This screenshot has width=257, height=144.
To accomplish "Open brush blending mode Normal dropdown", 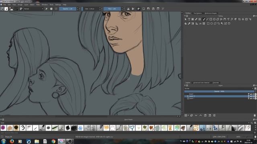I will 34,9.
